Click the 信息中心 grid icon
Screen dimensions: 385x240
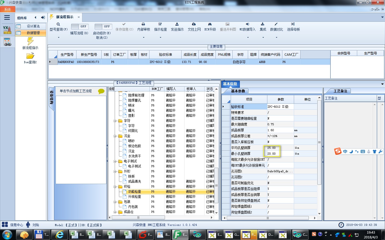(5, 225)
